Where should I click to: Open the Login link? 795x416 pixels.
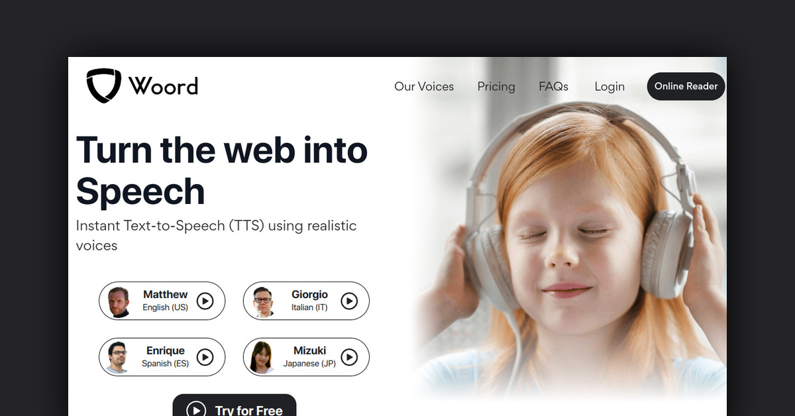[609, 87]
